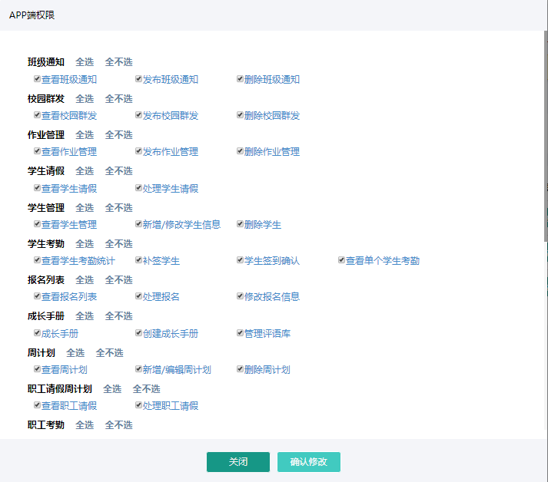Toggle 修改报名信息 checkbox
The image size is (548, 482).
click(x=240, y=296)
